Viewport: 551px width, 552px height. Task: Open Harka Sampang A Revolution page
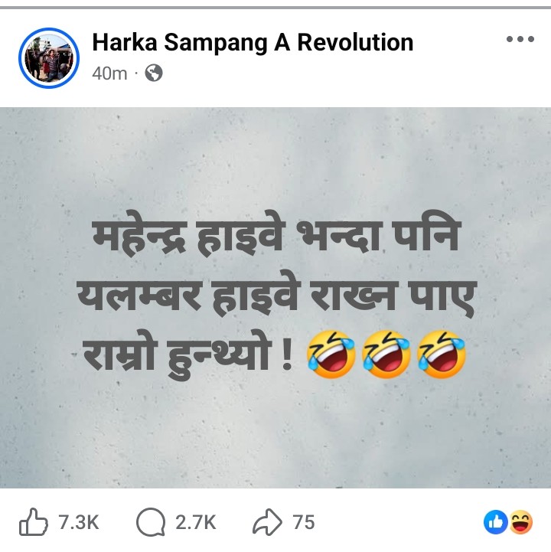253,42
